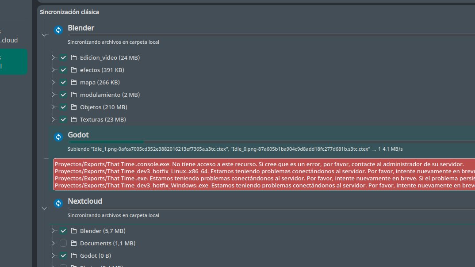Click the console.exe access error line
475x267 pixels.
pos(259,164)
